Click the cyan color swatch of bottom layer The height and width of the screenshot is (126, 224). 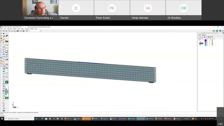(x=205, y=45)
